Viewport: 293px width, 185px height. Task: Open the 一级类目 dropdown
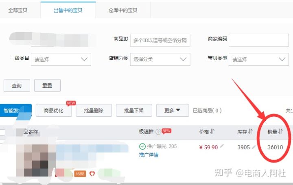coord(61,59)
